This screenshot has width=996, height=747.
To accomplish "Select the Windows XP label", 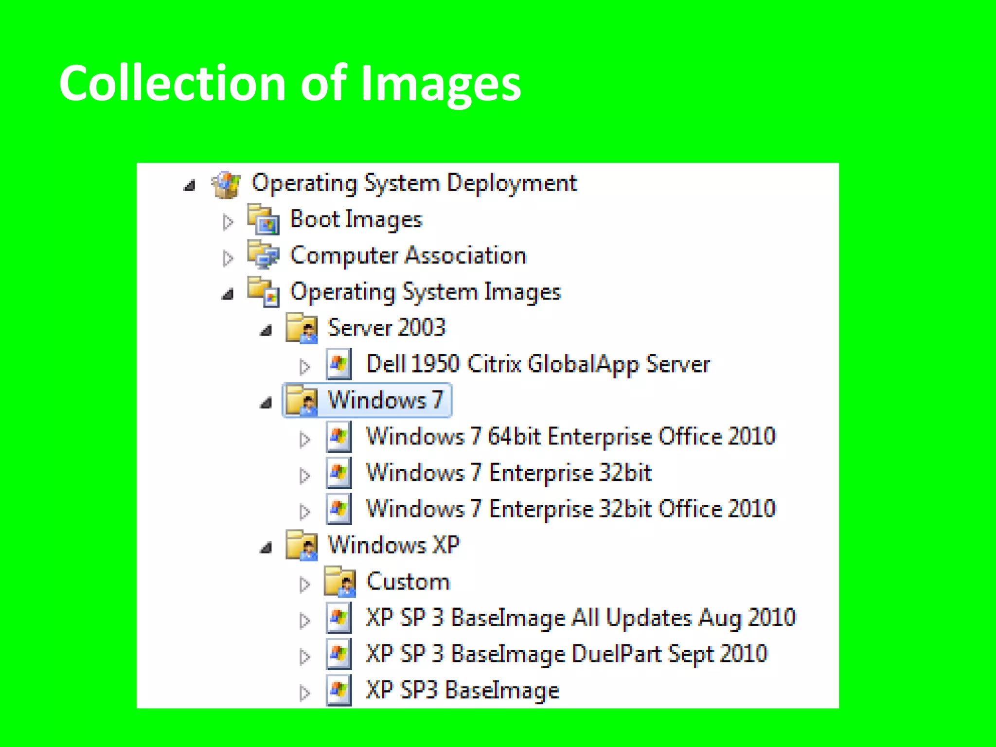I will (393, 545).
